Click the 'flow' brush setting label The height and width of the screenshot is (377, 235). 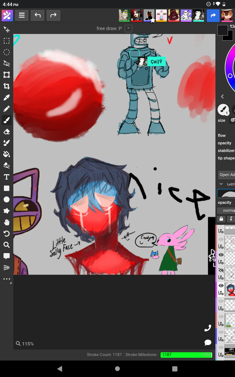click(222, 135)
